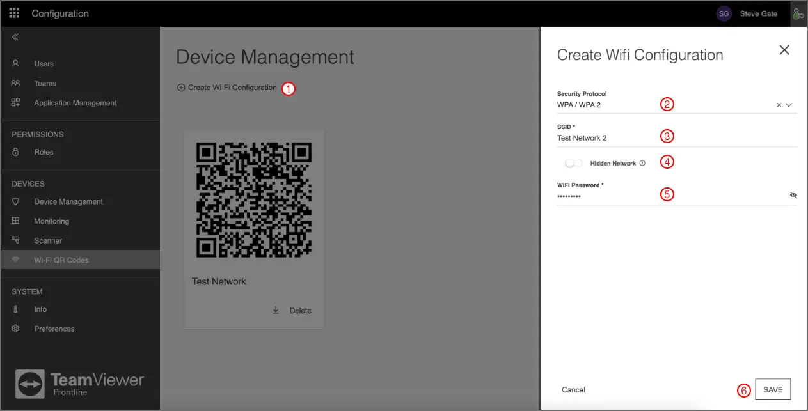Click the Configuration title in top bar
The height and width of the screenshot is (411, 808).
point(60,13)
